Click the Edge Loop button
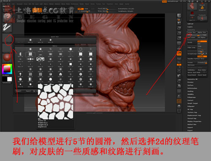This screenshot has height=161, width=211. 192,48
